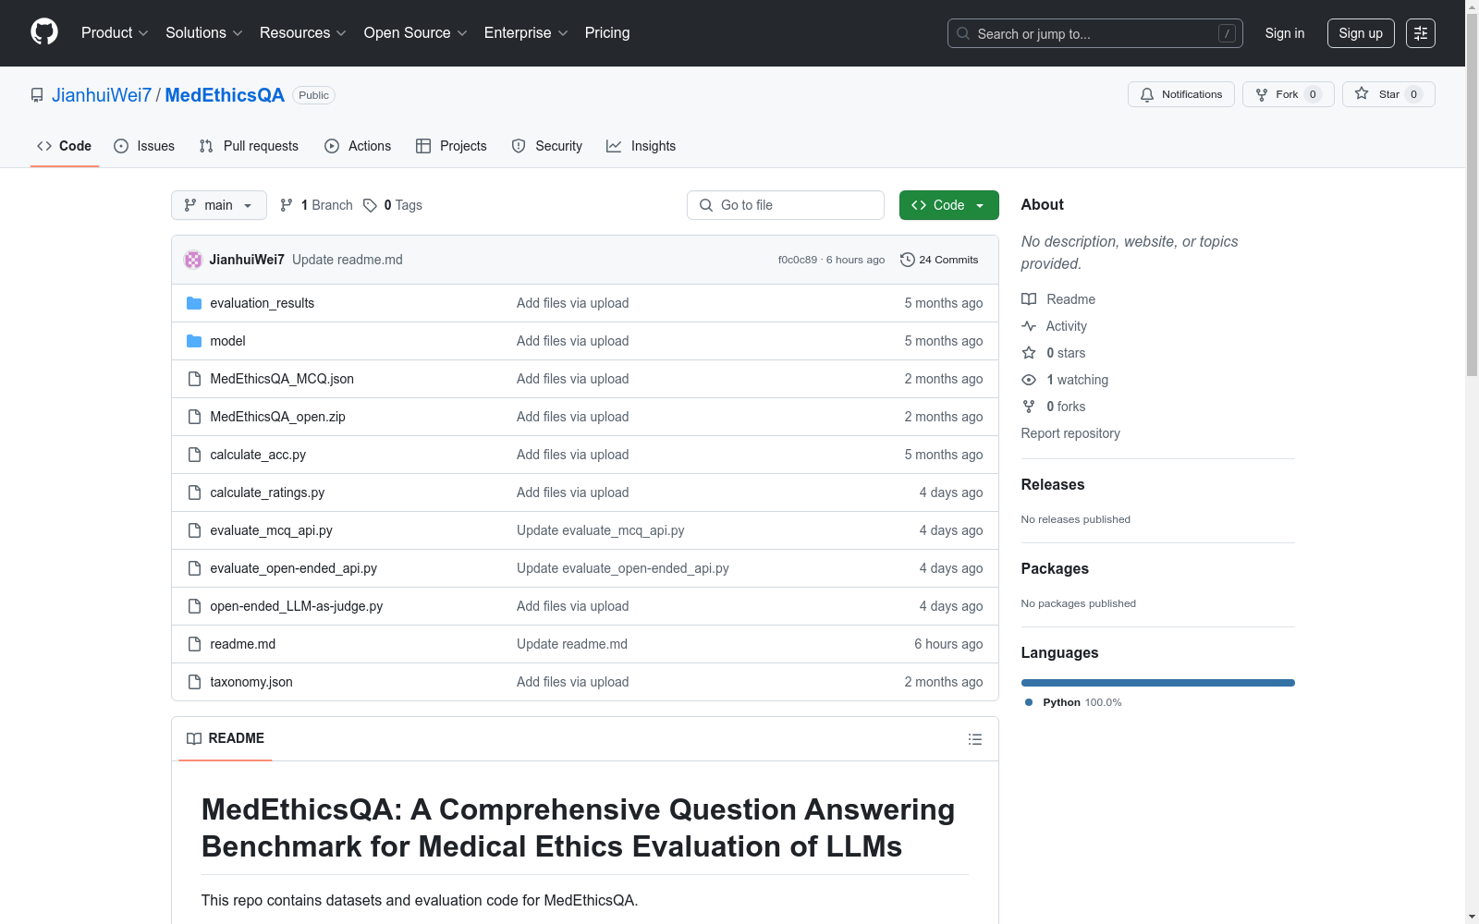The image size is (1479, 924).
Task: Switch to the Actions tab
Action: pos(358,146)
